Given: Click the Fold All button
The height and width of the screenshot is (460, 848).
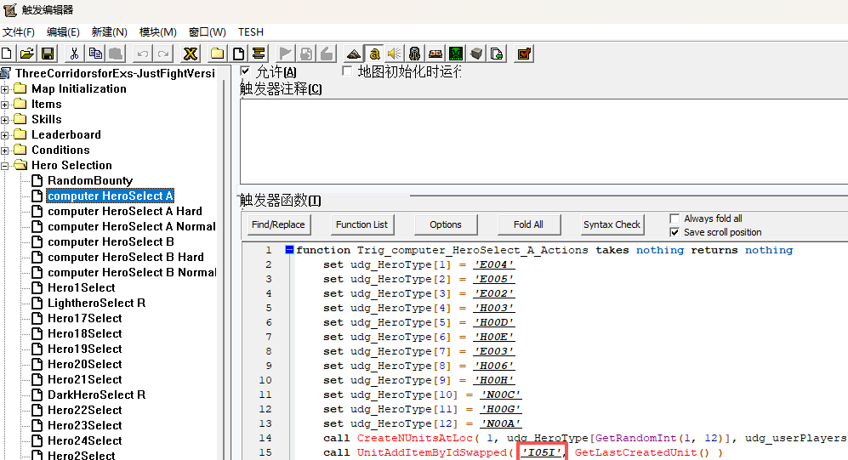Looking at the screenshot, I should pos(528,224).
